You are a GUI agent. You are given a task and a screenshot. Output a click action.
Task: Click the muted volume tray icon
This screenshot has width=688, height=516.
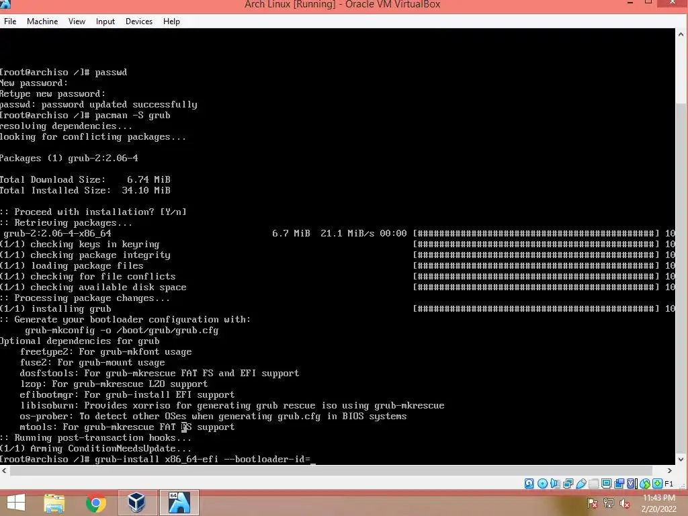pyautogui.click(x=625, y=503)
